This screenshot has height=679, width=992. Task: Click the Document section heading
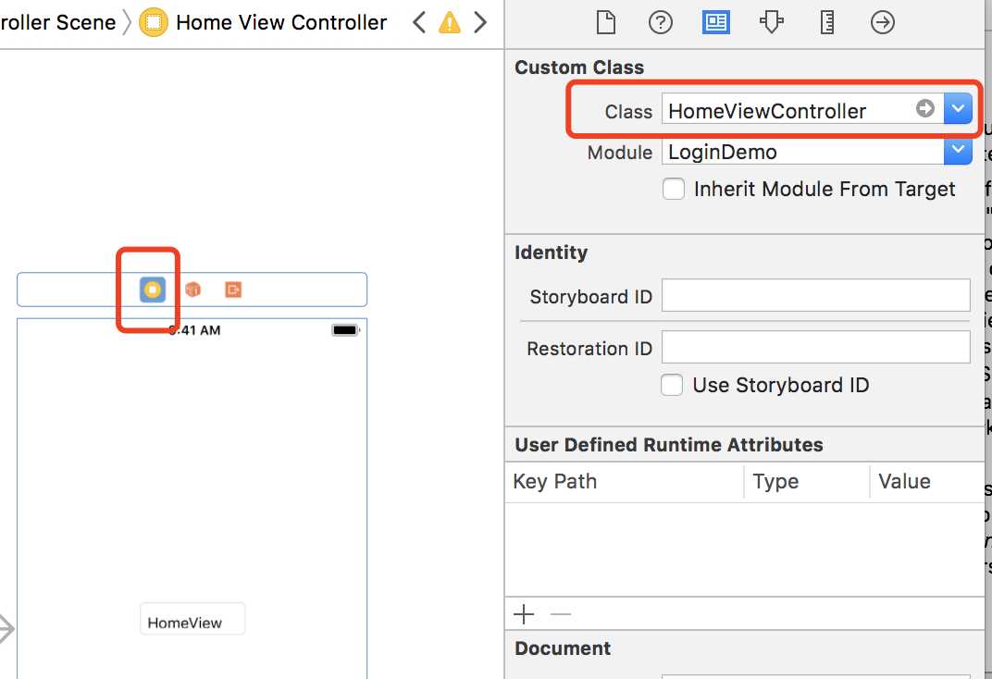click(563, 648)
